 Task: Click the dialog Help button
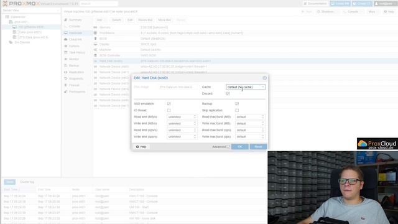pyautogui.click(x=141, y=147)
